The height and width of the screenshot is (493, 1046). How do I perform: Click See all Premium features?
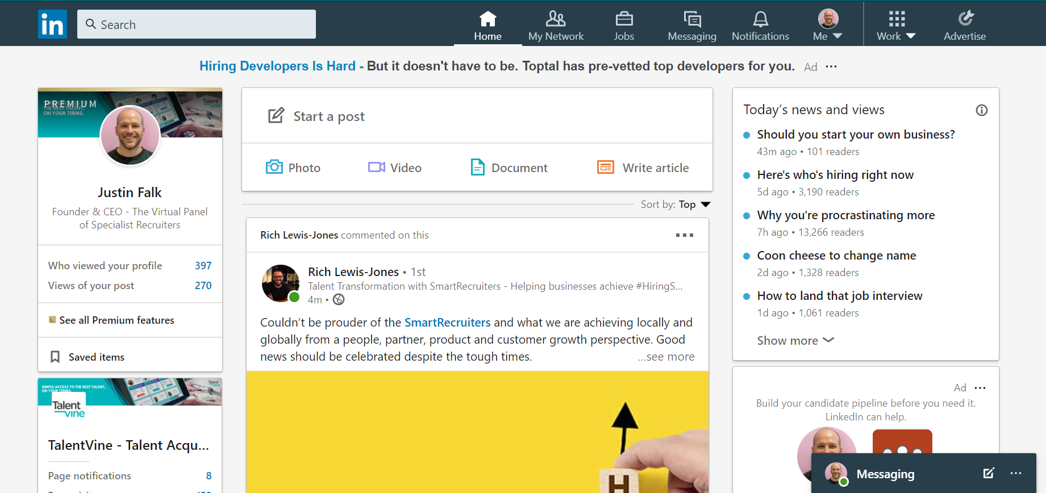pos(116,320)
